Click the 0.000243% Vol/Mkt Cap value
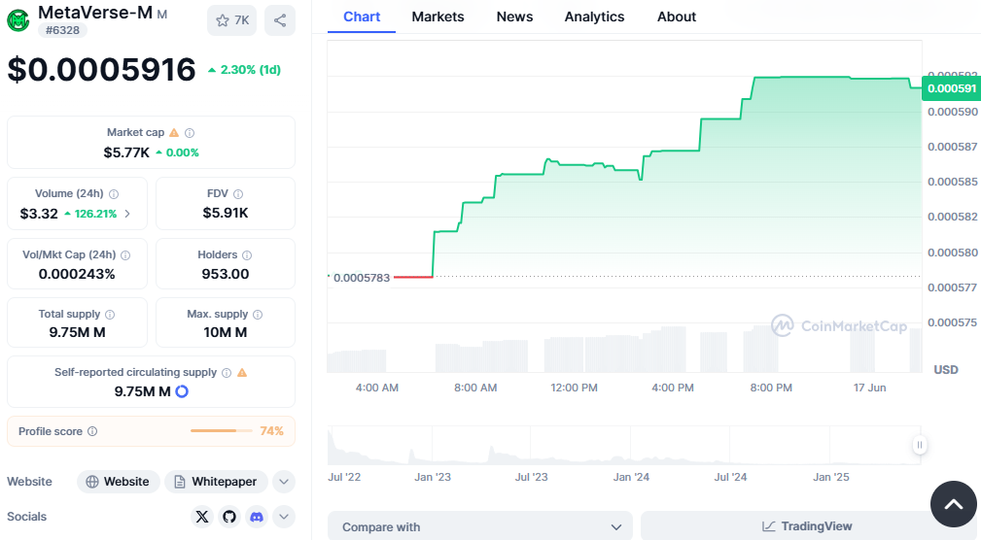Screen dimensions: 981x540 pyautogui.click(x=77, y=274)
